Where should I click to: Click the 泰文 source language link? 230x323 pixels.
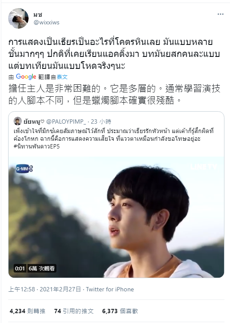tap(62, 77)
